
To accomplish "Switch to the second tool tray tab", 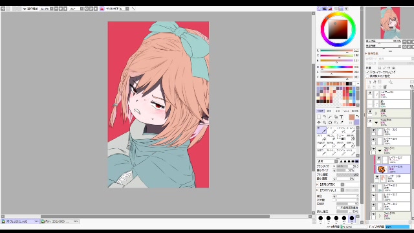I will [x=329, y=111].
